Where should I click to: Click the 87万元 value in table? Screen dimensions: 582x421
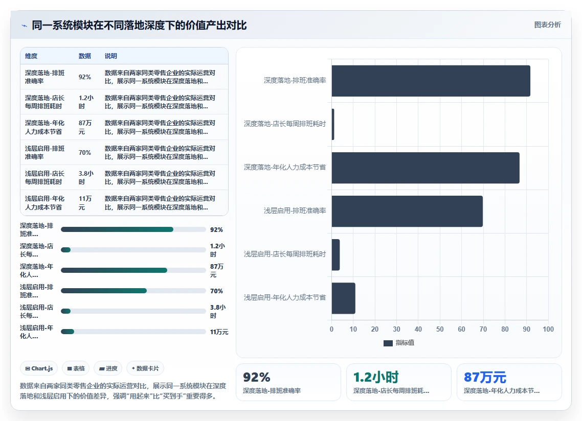coord(85,127)
